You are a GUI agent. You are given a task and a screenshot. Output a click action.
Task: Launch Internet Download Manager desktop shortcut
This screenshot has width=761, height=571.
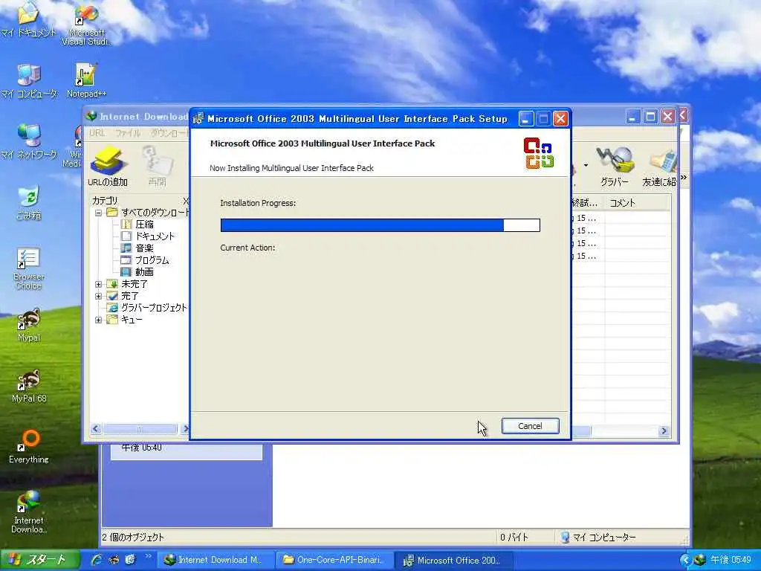(29, 512)
